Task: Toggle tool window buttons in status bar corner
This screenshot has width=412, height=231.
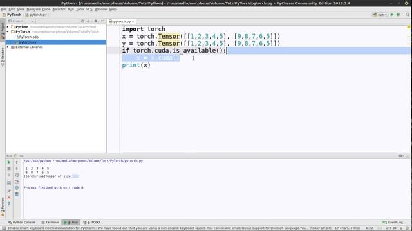Action: [x=4, y=228]
